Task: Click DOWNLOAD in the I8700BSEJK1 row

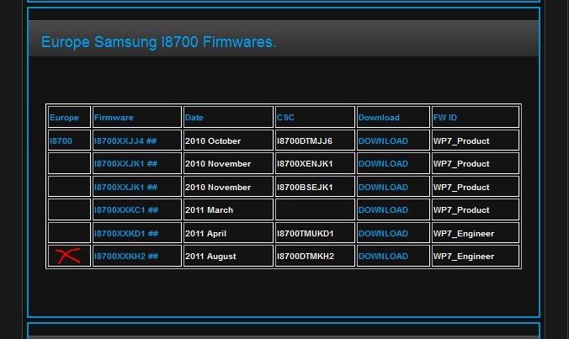Action: click(383, 188)
